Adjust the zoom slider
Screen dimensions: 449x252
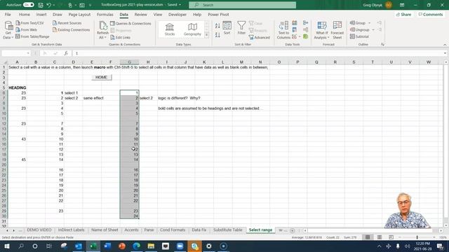417,237
